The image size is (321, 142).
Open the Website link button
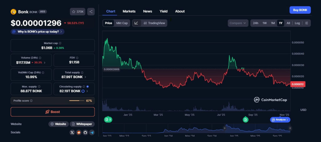click(x=59, y=124)
